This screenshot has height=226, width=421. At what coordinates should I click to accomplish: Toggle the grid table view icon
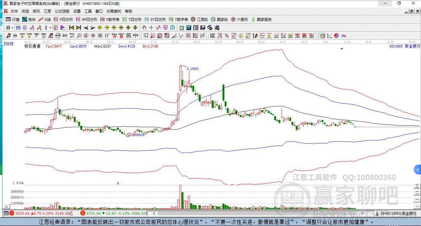pos(323,35)
